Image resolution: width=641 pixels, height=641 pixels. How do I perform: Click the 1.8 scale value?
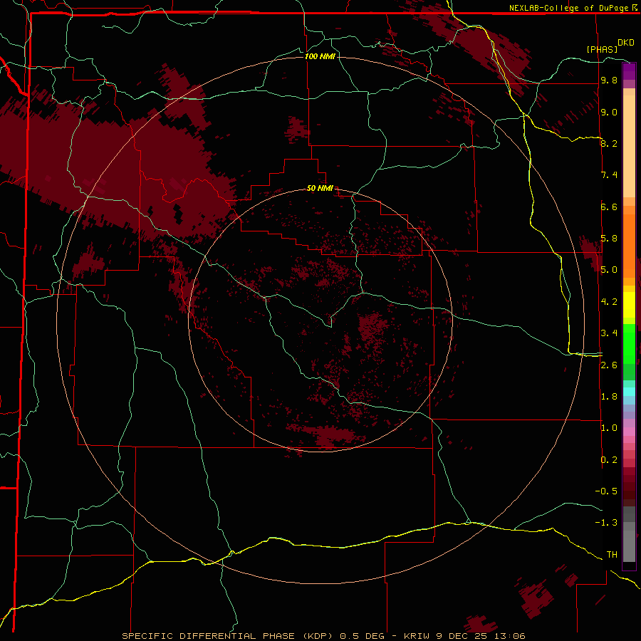point(609,397)
